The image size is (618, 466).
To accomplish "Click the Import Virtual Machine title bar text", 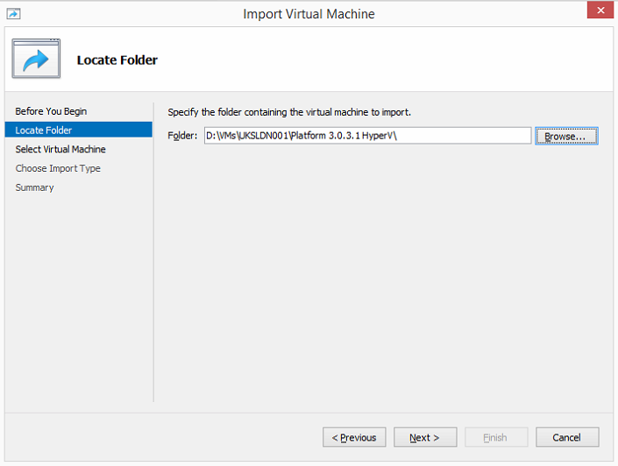I will click(309, 13).
